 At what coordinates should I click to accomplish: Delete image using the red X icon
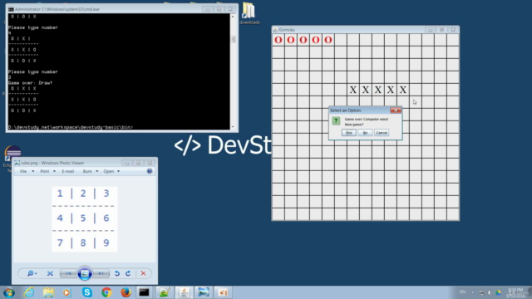pos(143,273)
